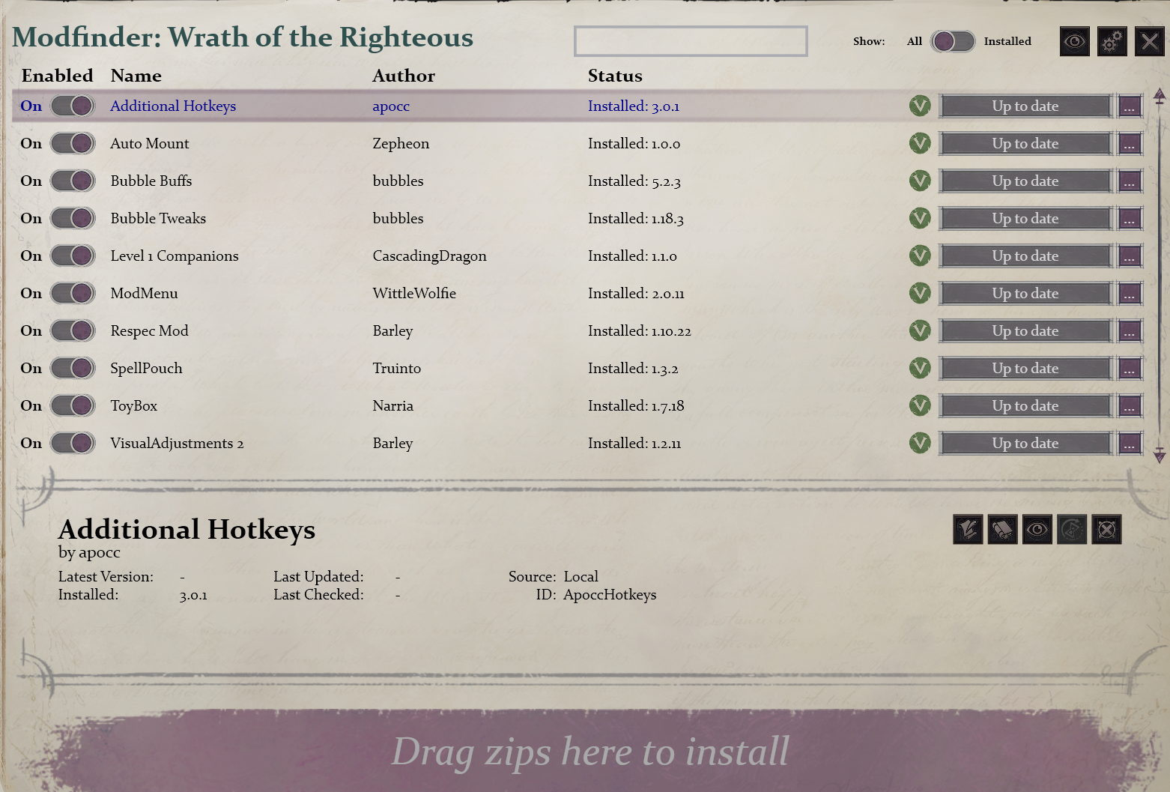The height and width of the screenshot is (792, 1170).
Task: Open the ellipsis menu for SpellPouch
Action: (1130, 368)
